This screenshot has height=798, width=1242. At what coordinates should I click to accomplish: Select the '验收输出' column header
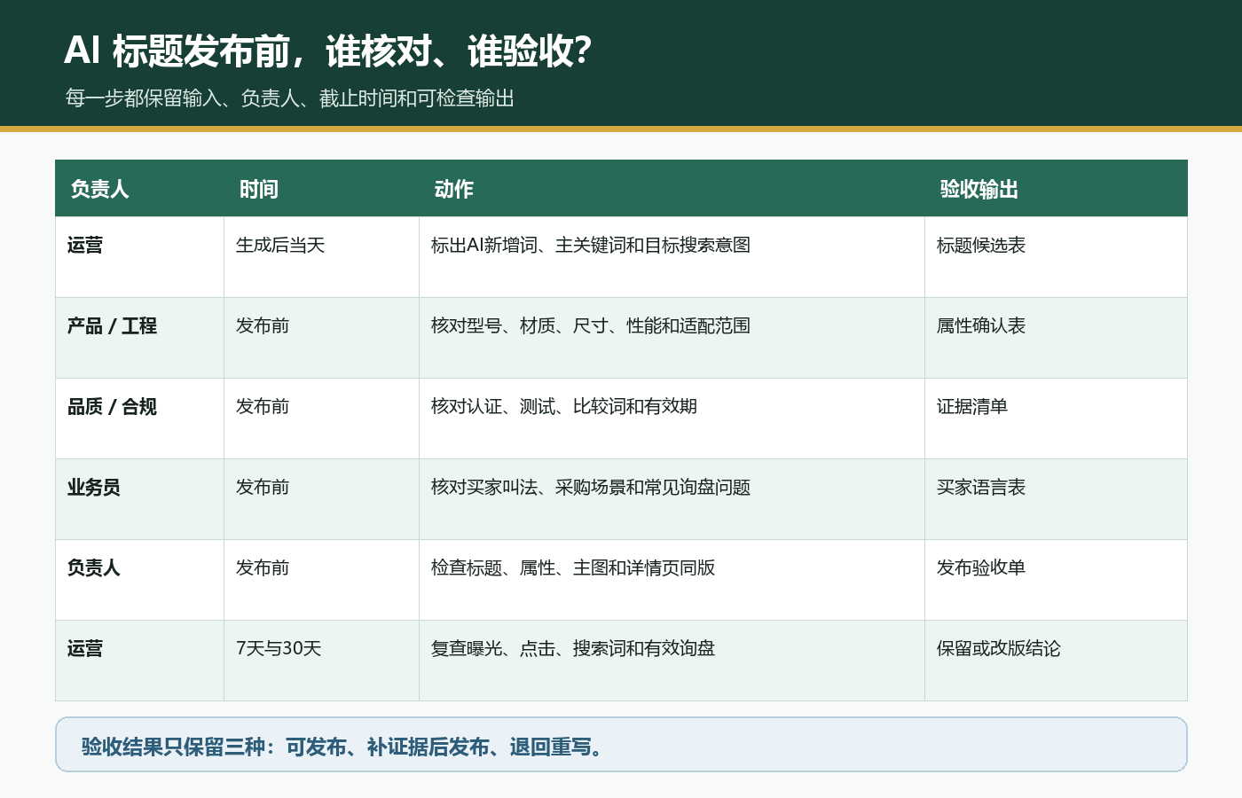point(1056,188)
